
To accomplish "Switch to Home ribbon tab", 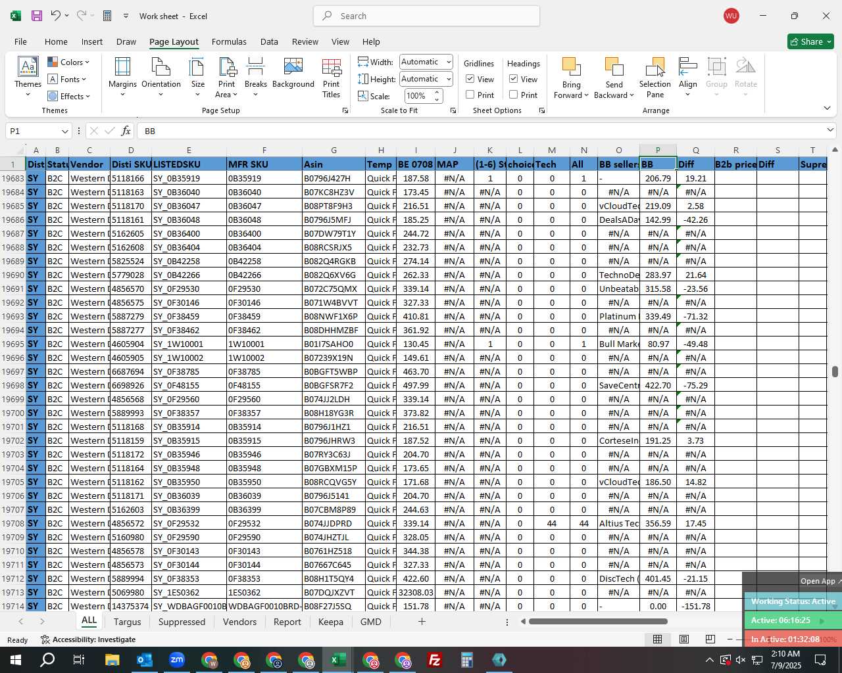I will pos(56,41).
